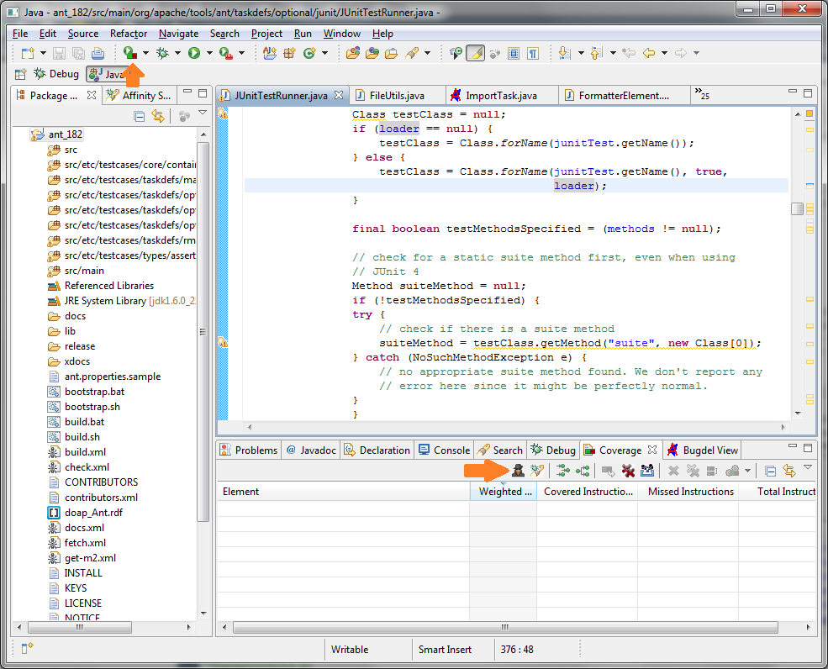Image resolution: width=828 pixels, height=669 pixels.
Task: Click the Open Perspective icon
Action: point(22,74)
